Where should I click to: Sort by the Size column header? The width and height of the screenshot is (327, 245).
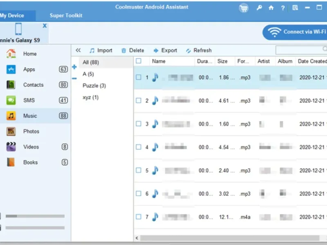[225, 61]
